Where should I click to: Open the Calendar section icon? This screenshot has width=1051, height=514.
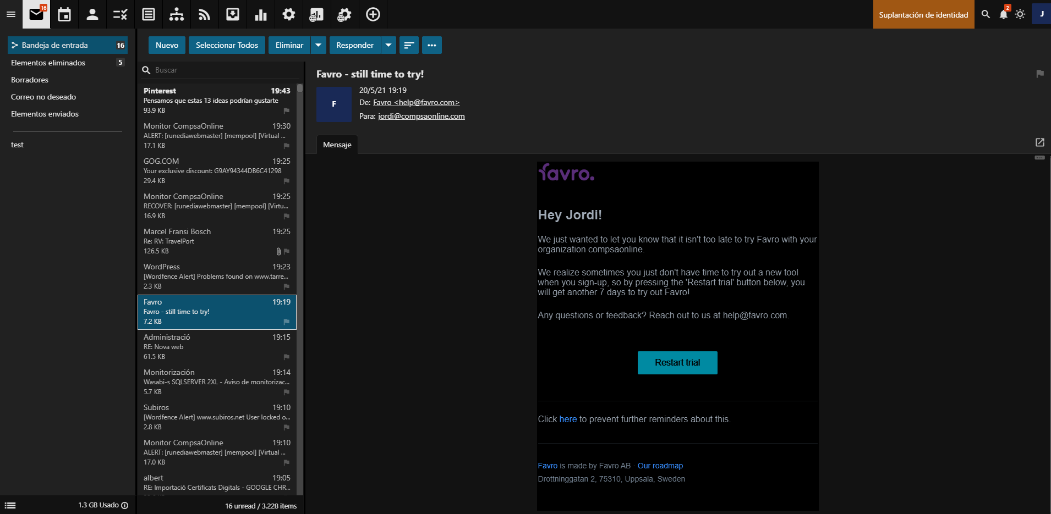(64, 14)
